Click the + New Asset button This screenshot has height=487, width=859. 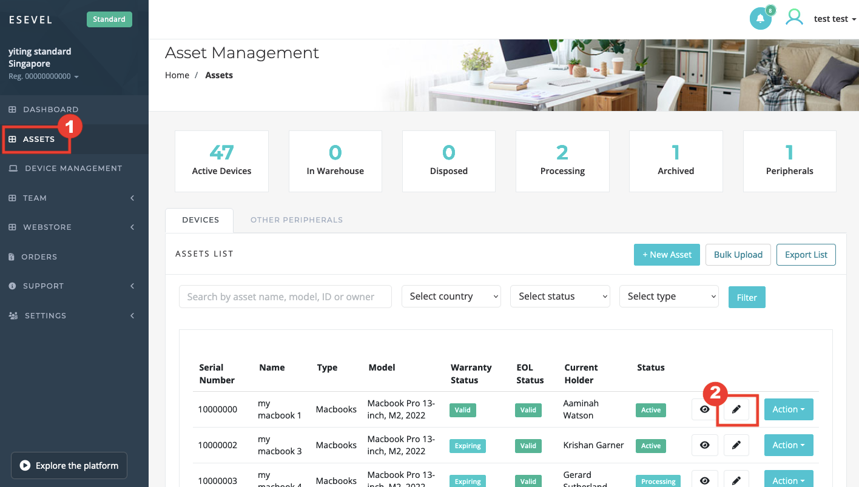[667, 255]
